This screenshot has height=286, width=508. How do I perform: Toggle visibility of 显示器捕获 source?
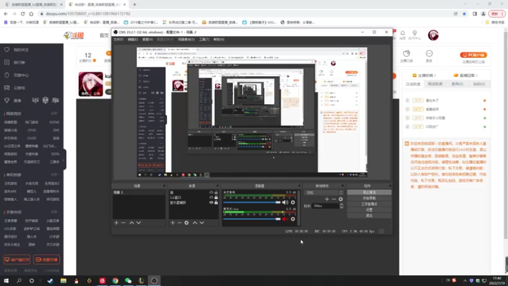pos(211,202)
